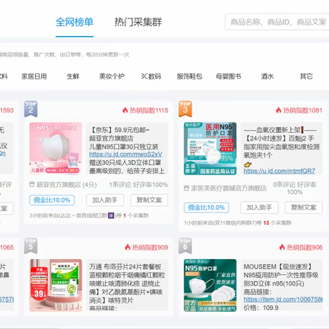Open the children's N95 mask product image

[x=56, y=149]
